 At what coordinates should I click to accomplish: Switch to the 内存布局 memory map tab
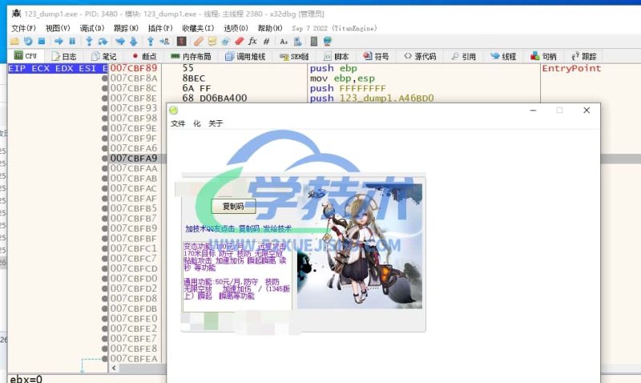click(191, 57)
